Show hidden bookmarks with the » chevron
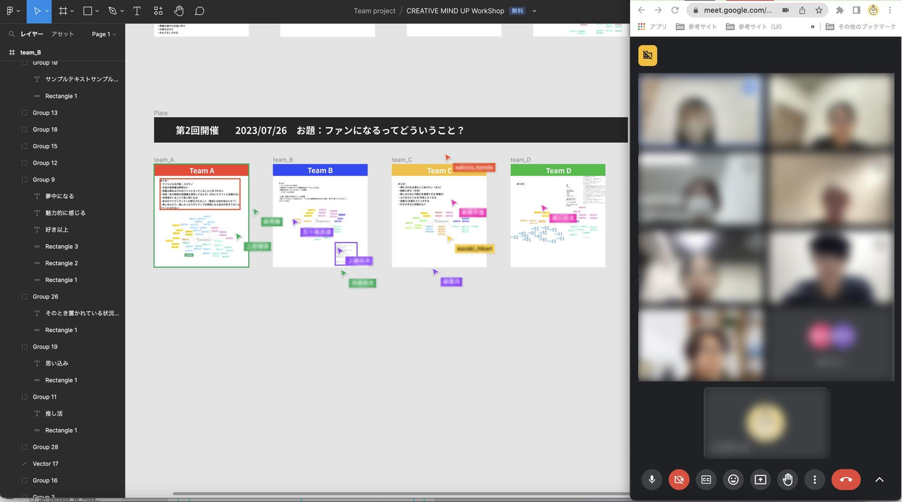The width and height of the screenshot is (902, 502). point(812,26)
